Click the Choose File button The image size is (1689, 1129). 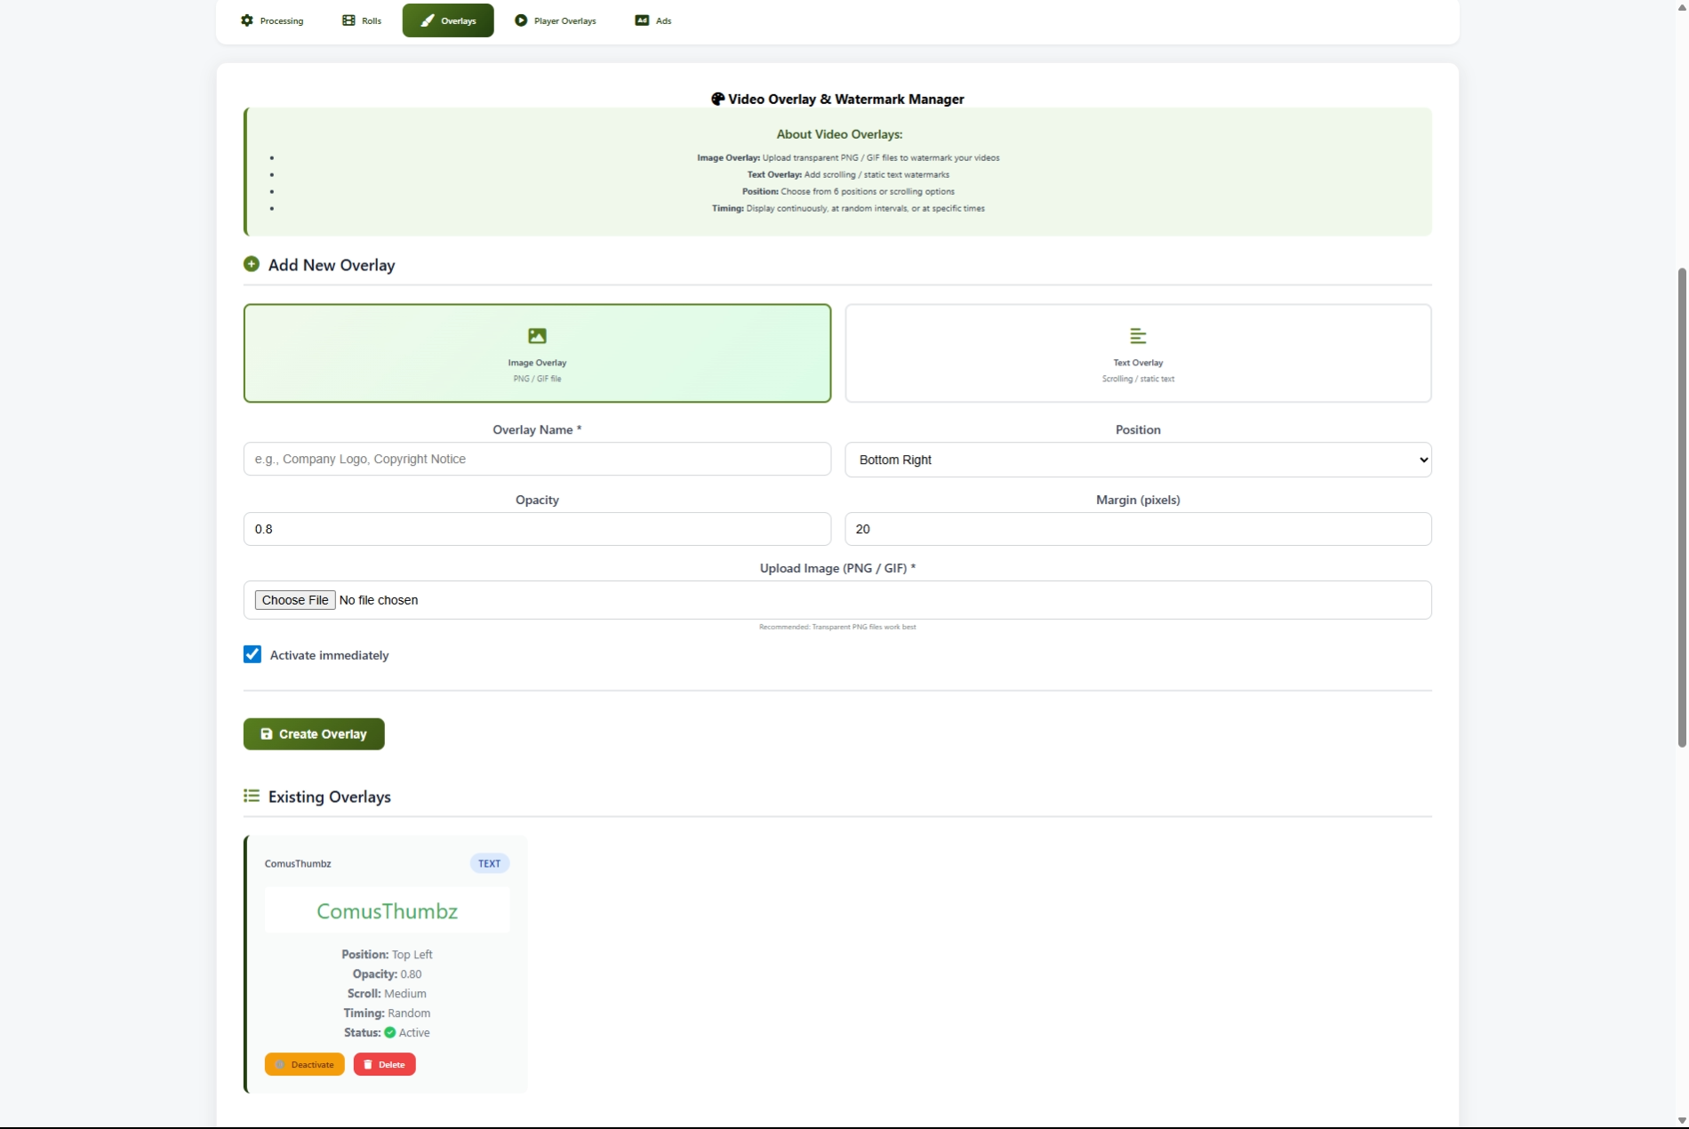click(x=295, y=600)
